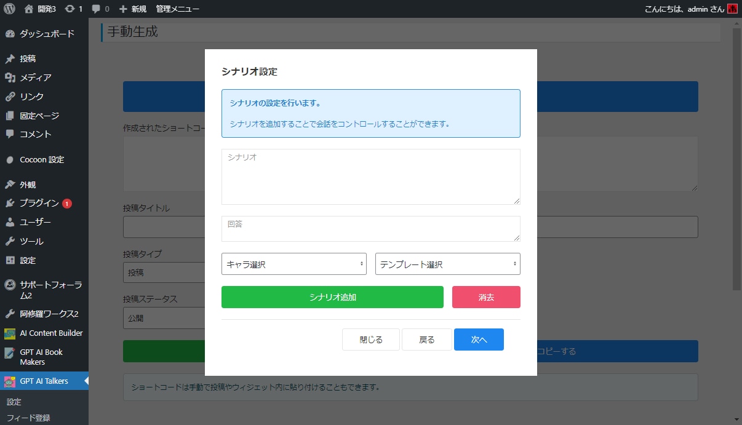Click the リンク chain icon
Screen dimensions: 742x425
coord(10,97)
